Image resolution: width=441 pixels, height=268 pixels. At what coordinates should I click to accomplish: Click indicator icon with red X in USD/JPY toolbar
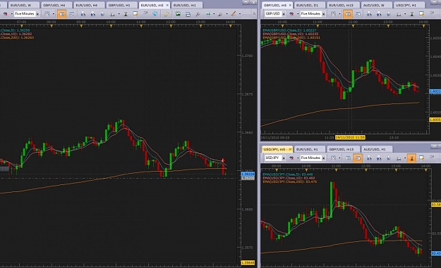(291, 158)
